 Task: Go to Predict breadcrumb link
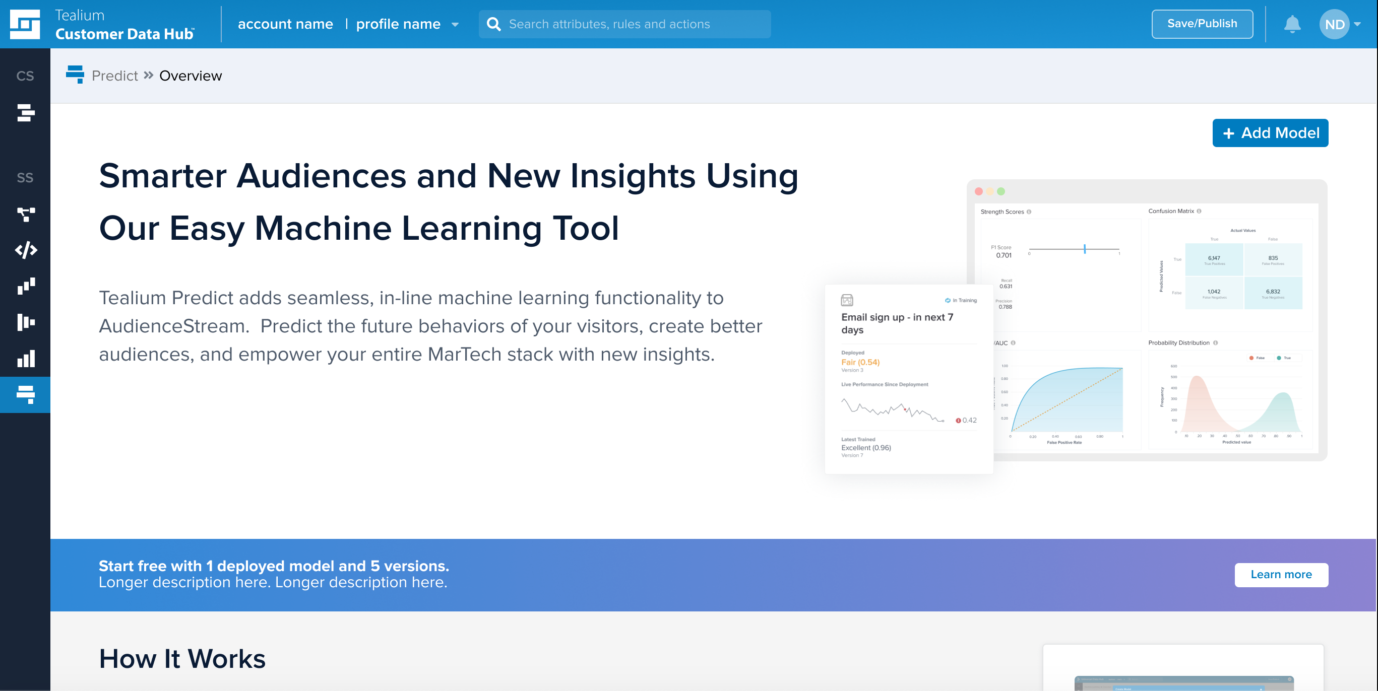[114, 76]
